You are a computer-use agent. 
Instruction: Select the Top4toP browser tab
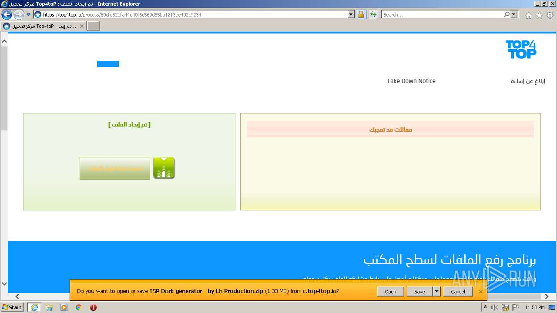44,26
